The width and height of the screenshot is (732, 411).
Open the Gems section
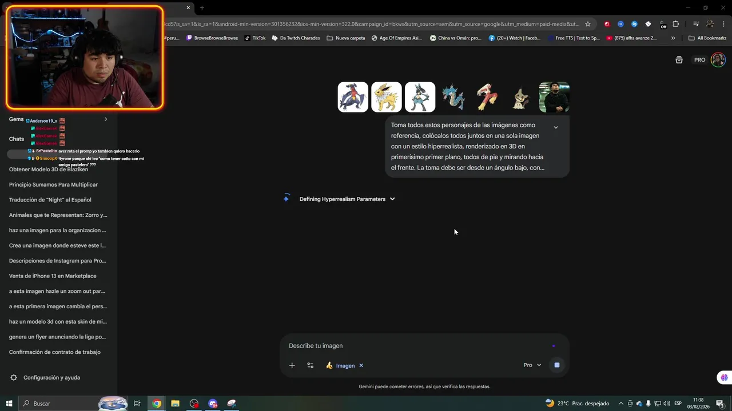pyautogui.click(x=16, y=119)
